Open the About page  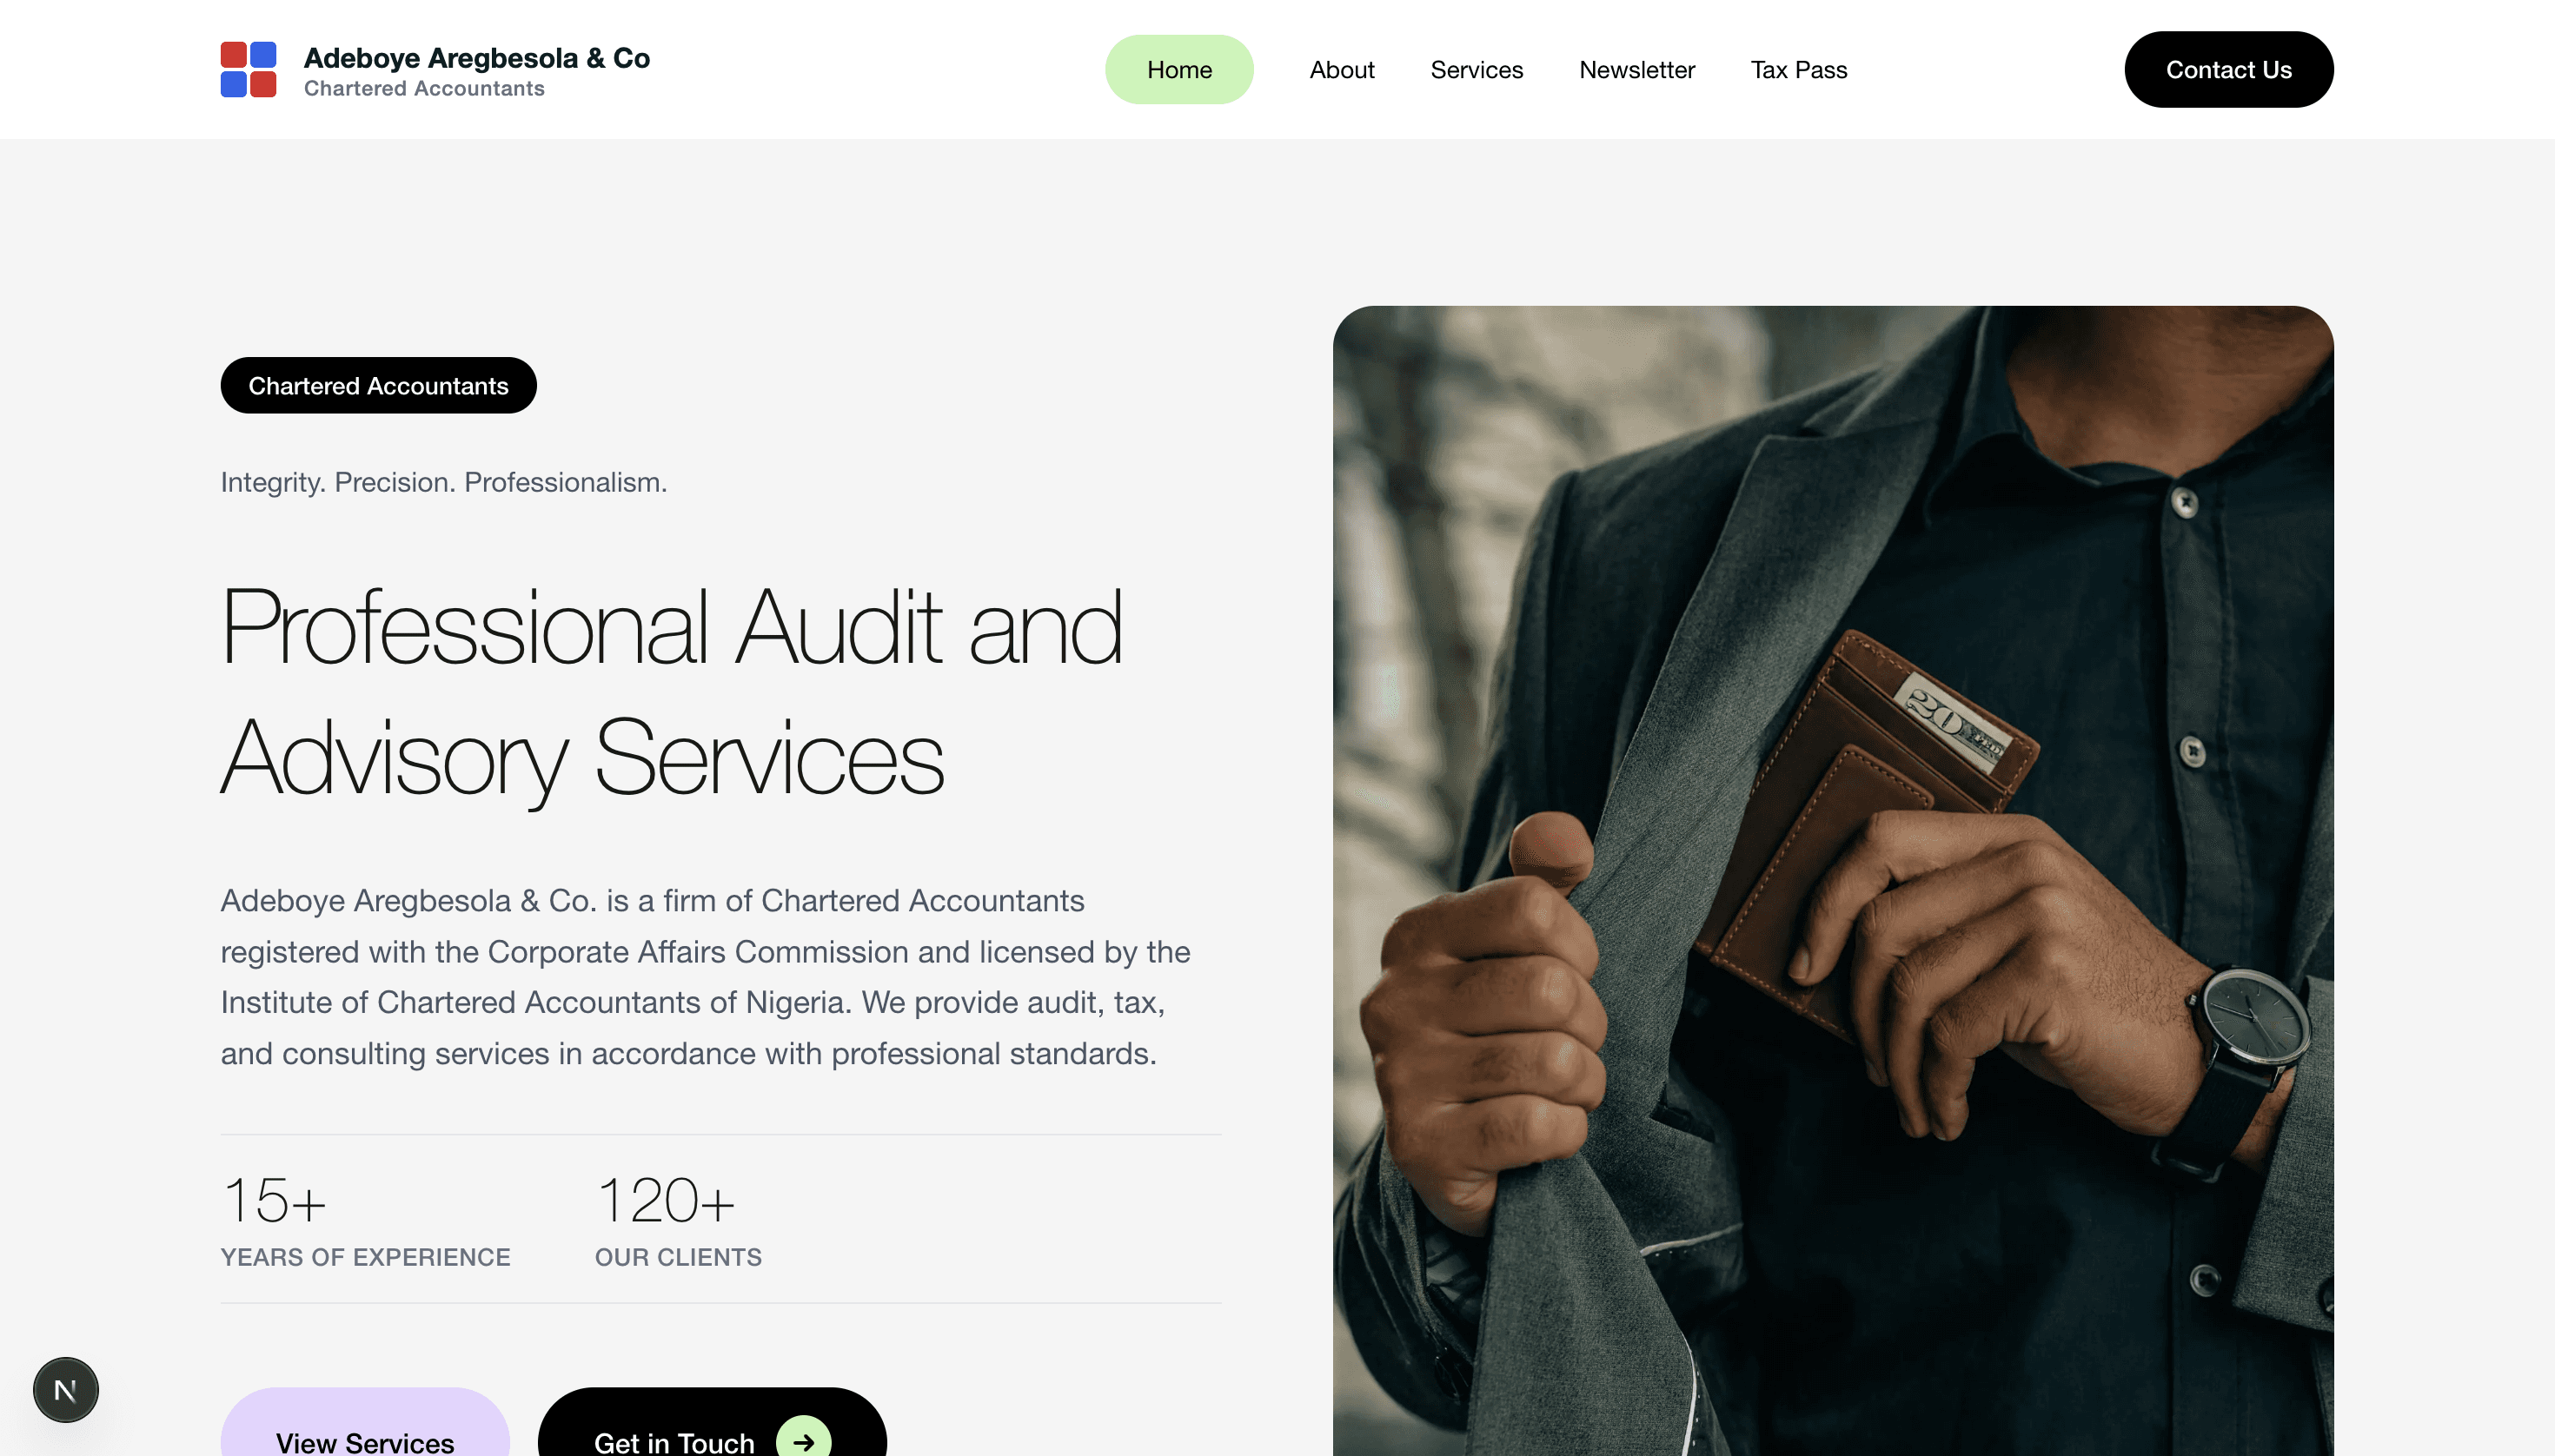(1342, 70)
